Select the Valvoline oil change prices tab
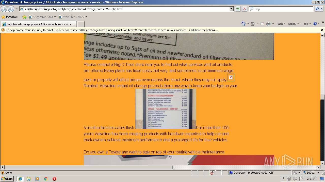 point(39,24)
